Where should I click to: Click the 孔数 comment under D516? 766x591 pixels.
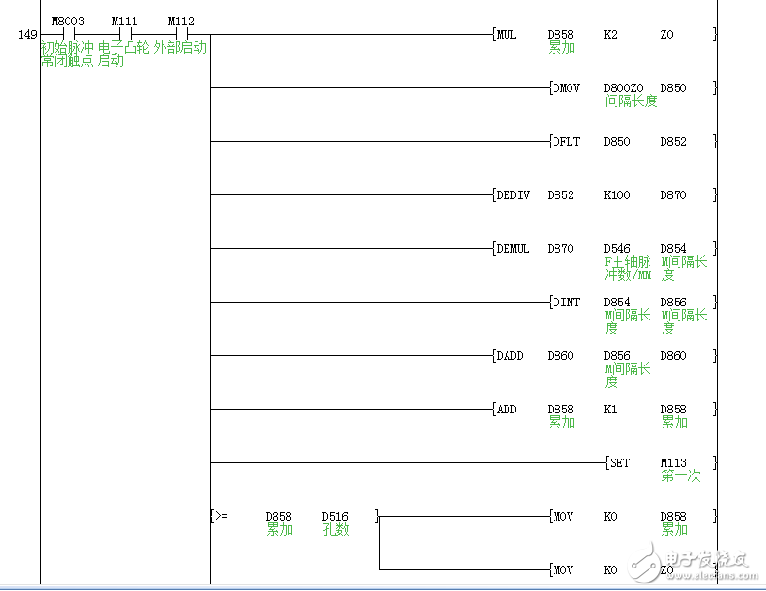(336, 530)
